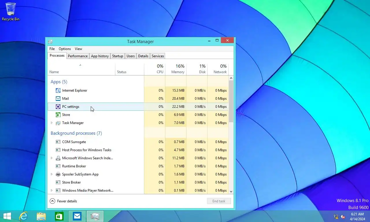
Task: Click the Task Manager taskbar button
Action: (x=95, y=216)
